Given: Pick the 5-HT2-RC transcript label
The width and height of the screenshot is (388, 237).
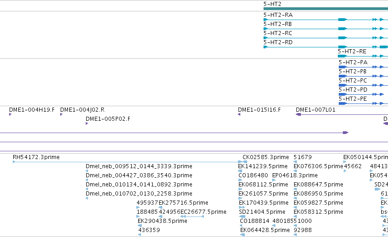Looking at the screenshot, I should [278, 33].
